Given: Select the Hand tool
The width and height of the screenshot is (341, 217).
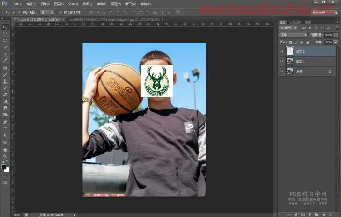Looking at the screenshot, I should pyautogui.click(x=5, y=149).
